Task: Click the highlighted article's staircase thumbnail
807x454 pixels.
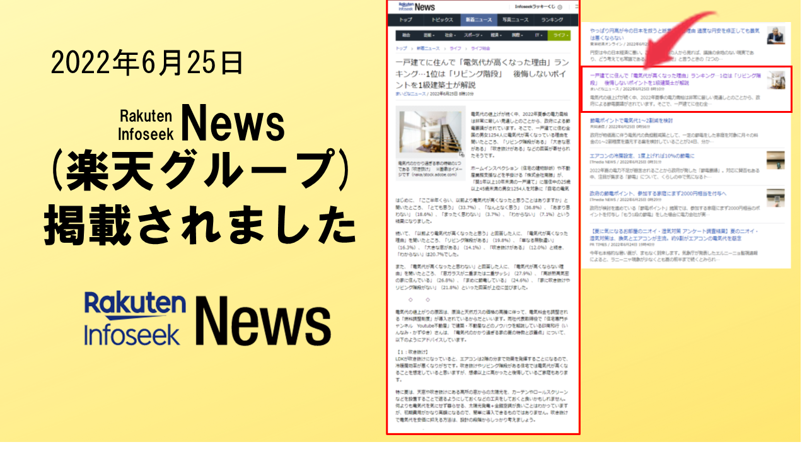Action: pyautogui.click(x=775, y=80)
